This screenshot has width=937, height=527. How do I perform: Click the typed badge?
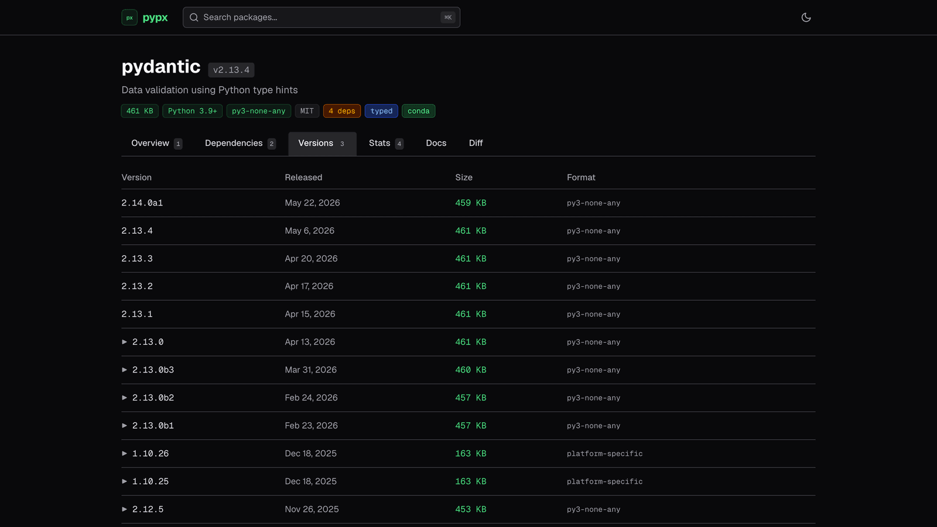[381, 111]
